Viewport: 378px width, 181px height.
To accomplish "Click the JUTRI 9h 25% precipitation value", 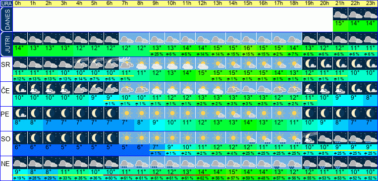I will click(x=157, y=55).
